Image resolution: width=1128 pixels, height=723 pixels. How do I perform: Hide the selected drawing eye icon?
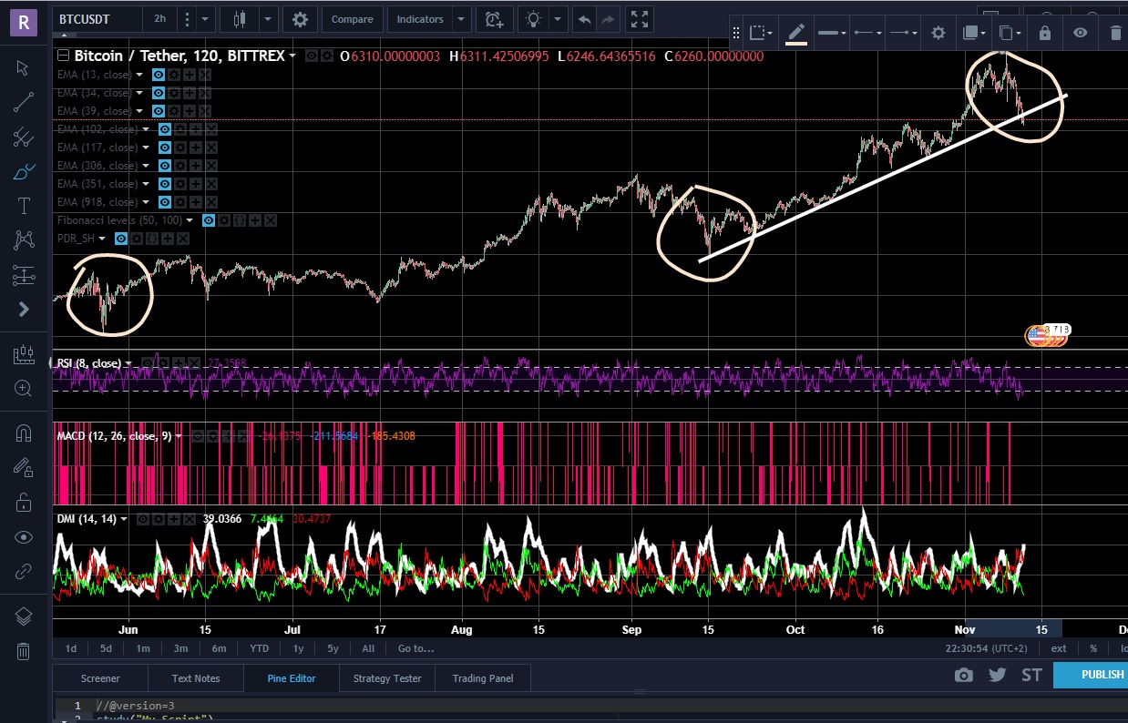[x=1080, y=34]
